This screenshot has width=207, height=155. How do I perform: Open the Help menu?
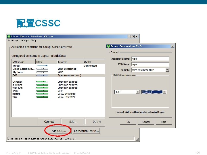point(34,40)
